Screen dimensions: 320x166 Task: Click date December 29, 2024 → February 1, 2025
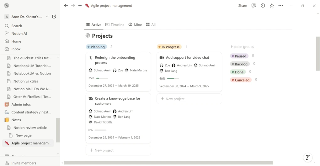[x=114, y=138]
